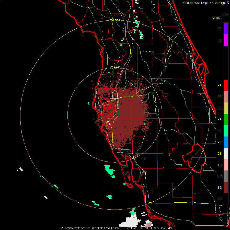Click the BI brown legend swatch
Screen dimensions: 230x230
click(x=226, y=188)
